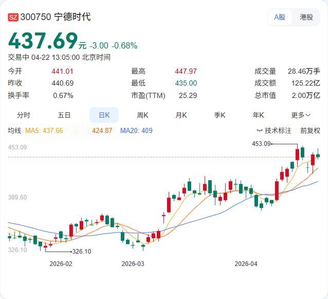Image resolution: width=328 pixels, height=299 pixels.
Task: Select the 五日 chart tab
Action: click(x=64, y=115)
